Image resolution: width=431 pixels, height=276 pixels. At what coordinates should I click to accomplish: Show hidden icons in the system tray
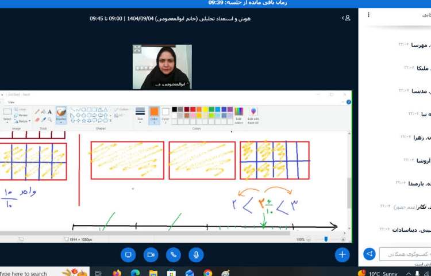click(409, 273)
